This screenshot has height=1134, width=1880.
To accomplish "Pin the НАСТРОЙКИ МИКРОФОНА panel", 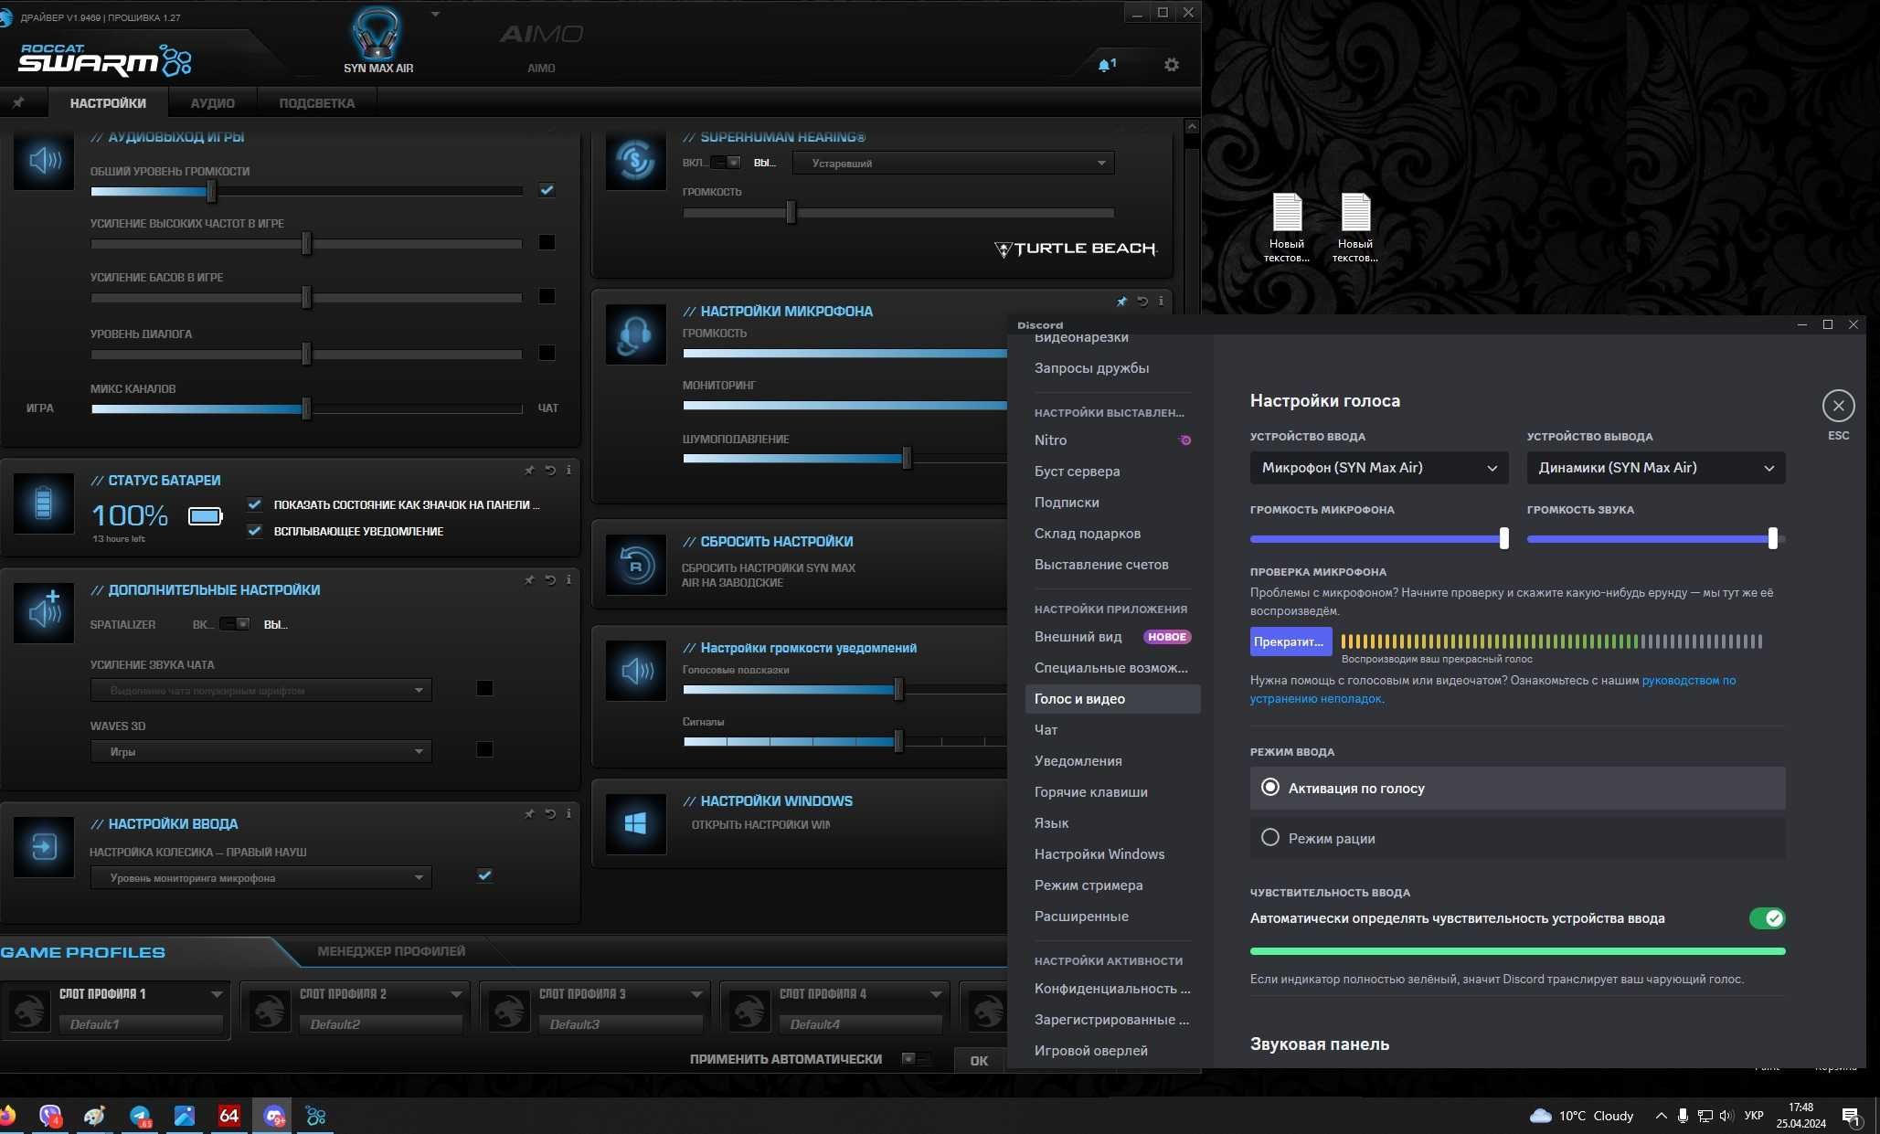I will click(x=1121, y=301).
